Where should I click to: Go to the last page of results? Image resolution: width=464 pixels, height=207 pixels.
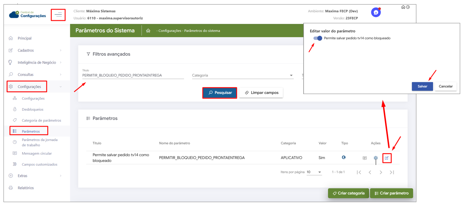(x=392, y=172)
